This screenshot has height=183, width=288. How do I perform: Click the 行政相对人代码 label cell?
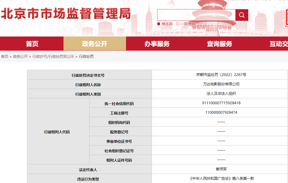[x=58, y=131]
